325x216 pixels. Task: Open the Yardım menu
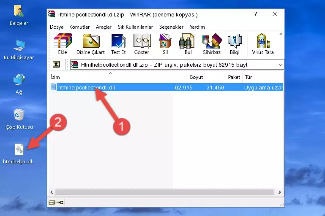[x=197, y=27]
